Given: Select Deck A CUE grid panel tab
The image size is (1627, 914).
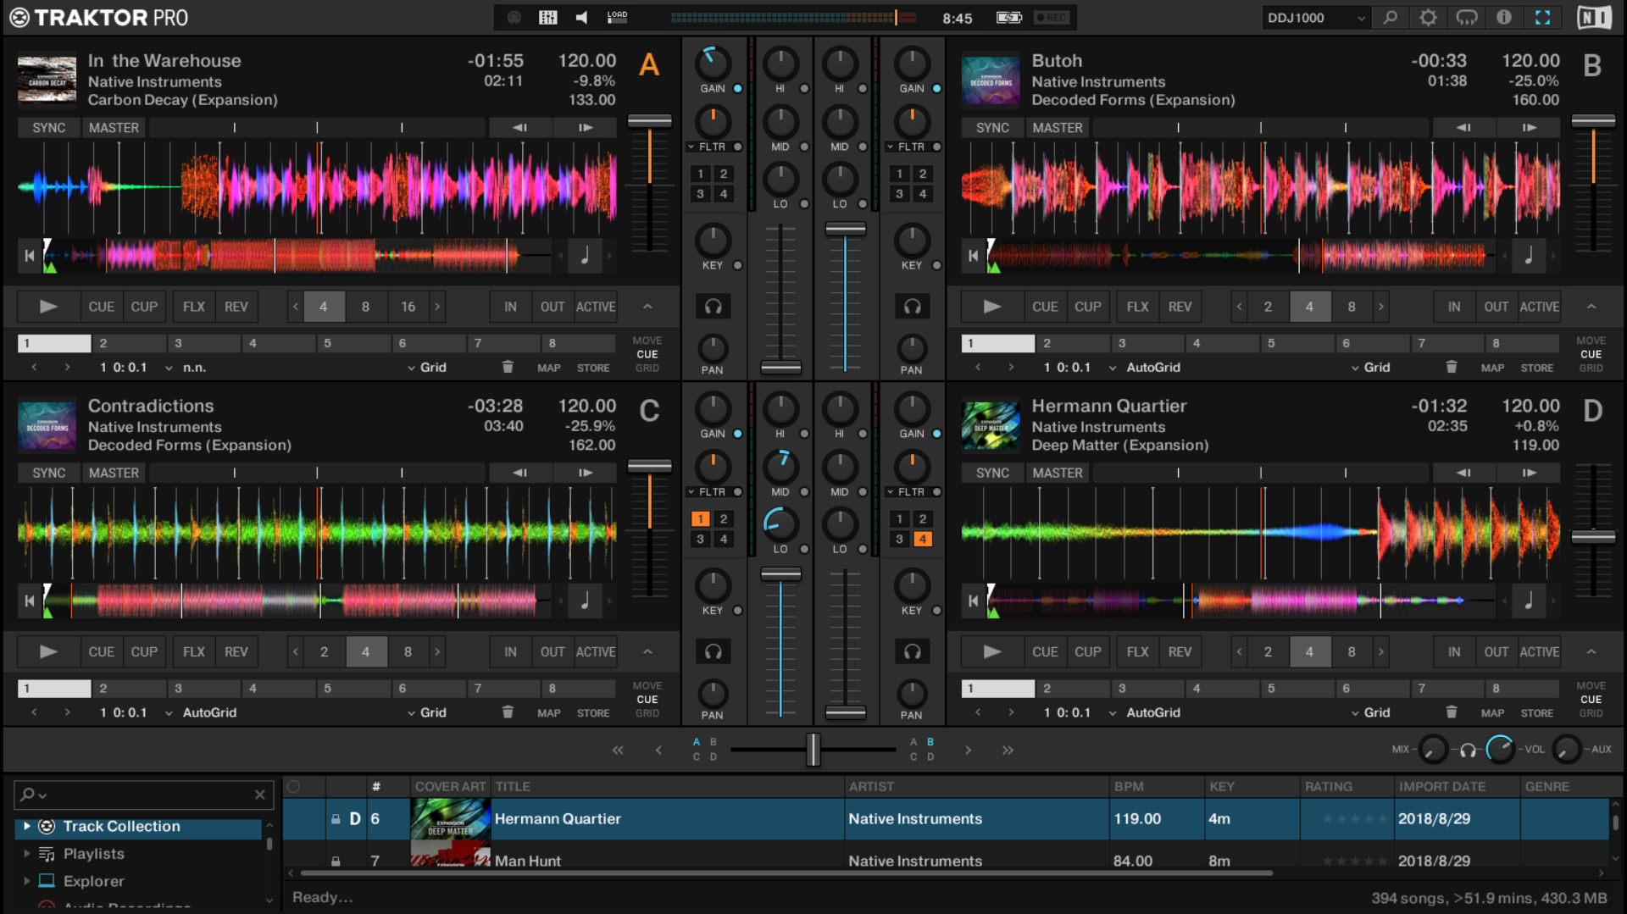Looking at the screenshot, I should [x=647, y=354].
